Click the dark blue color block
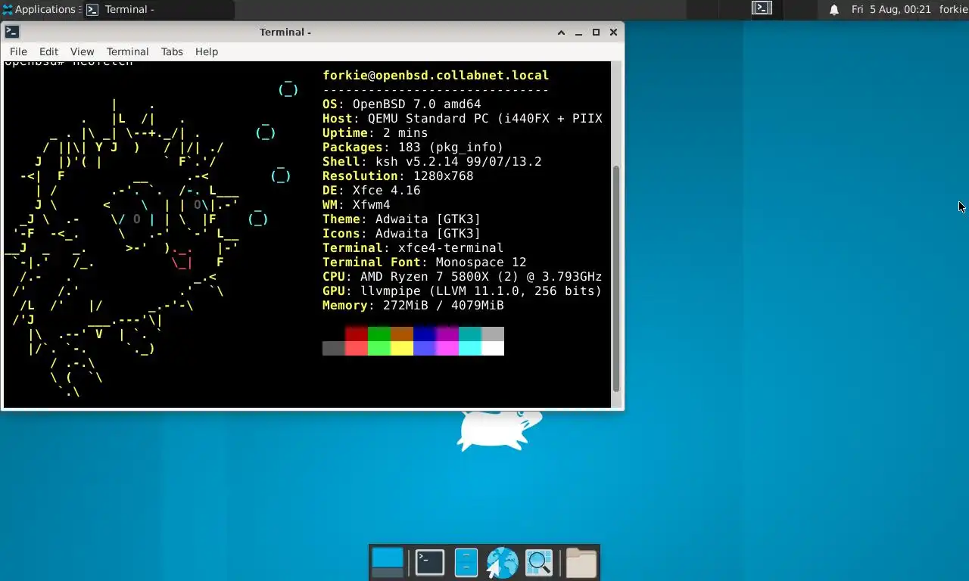The height and width of the screenshot is (581, 969). coord(425,334)
